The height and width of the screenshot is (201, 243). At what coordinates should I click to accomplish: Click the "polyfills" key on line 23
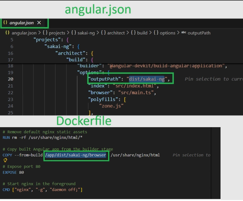103,99
